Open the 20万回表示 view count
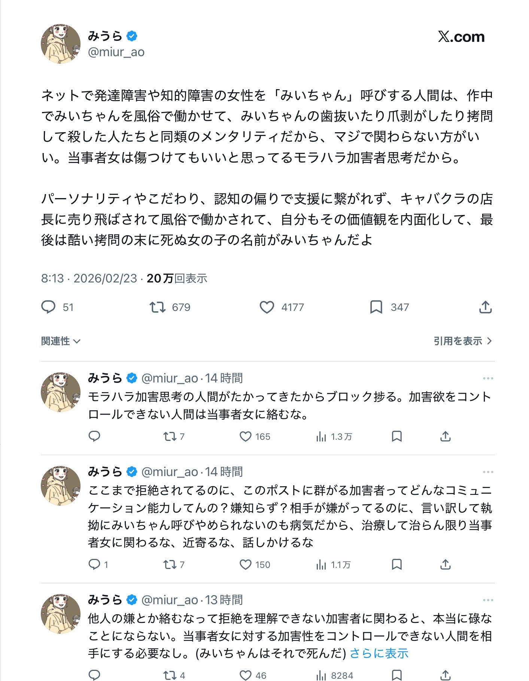Image resolution: width=529 pixels, height=681 pixels. pyautogui.click(x=177, y=278)
